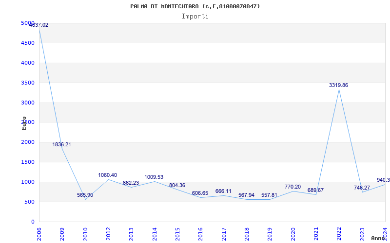Screen dimensions: 390x243
Task: Click the 500 y-axis tick label
Action: click(30, 202)
